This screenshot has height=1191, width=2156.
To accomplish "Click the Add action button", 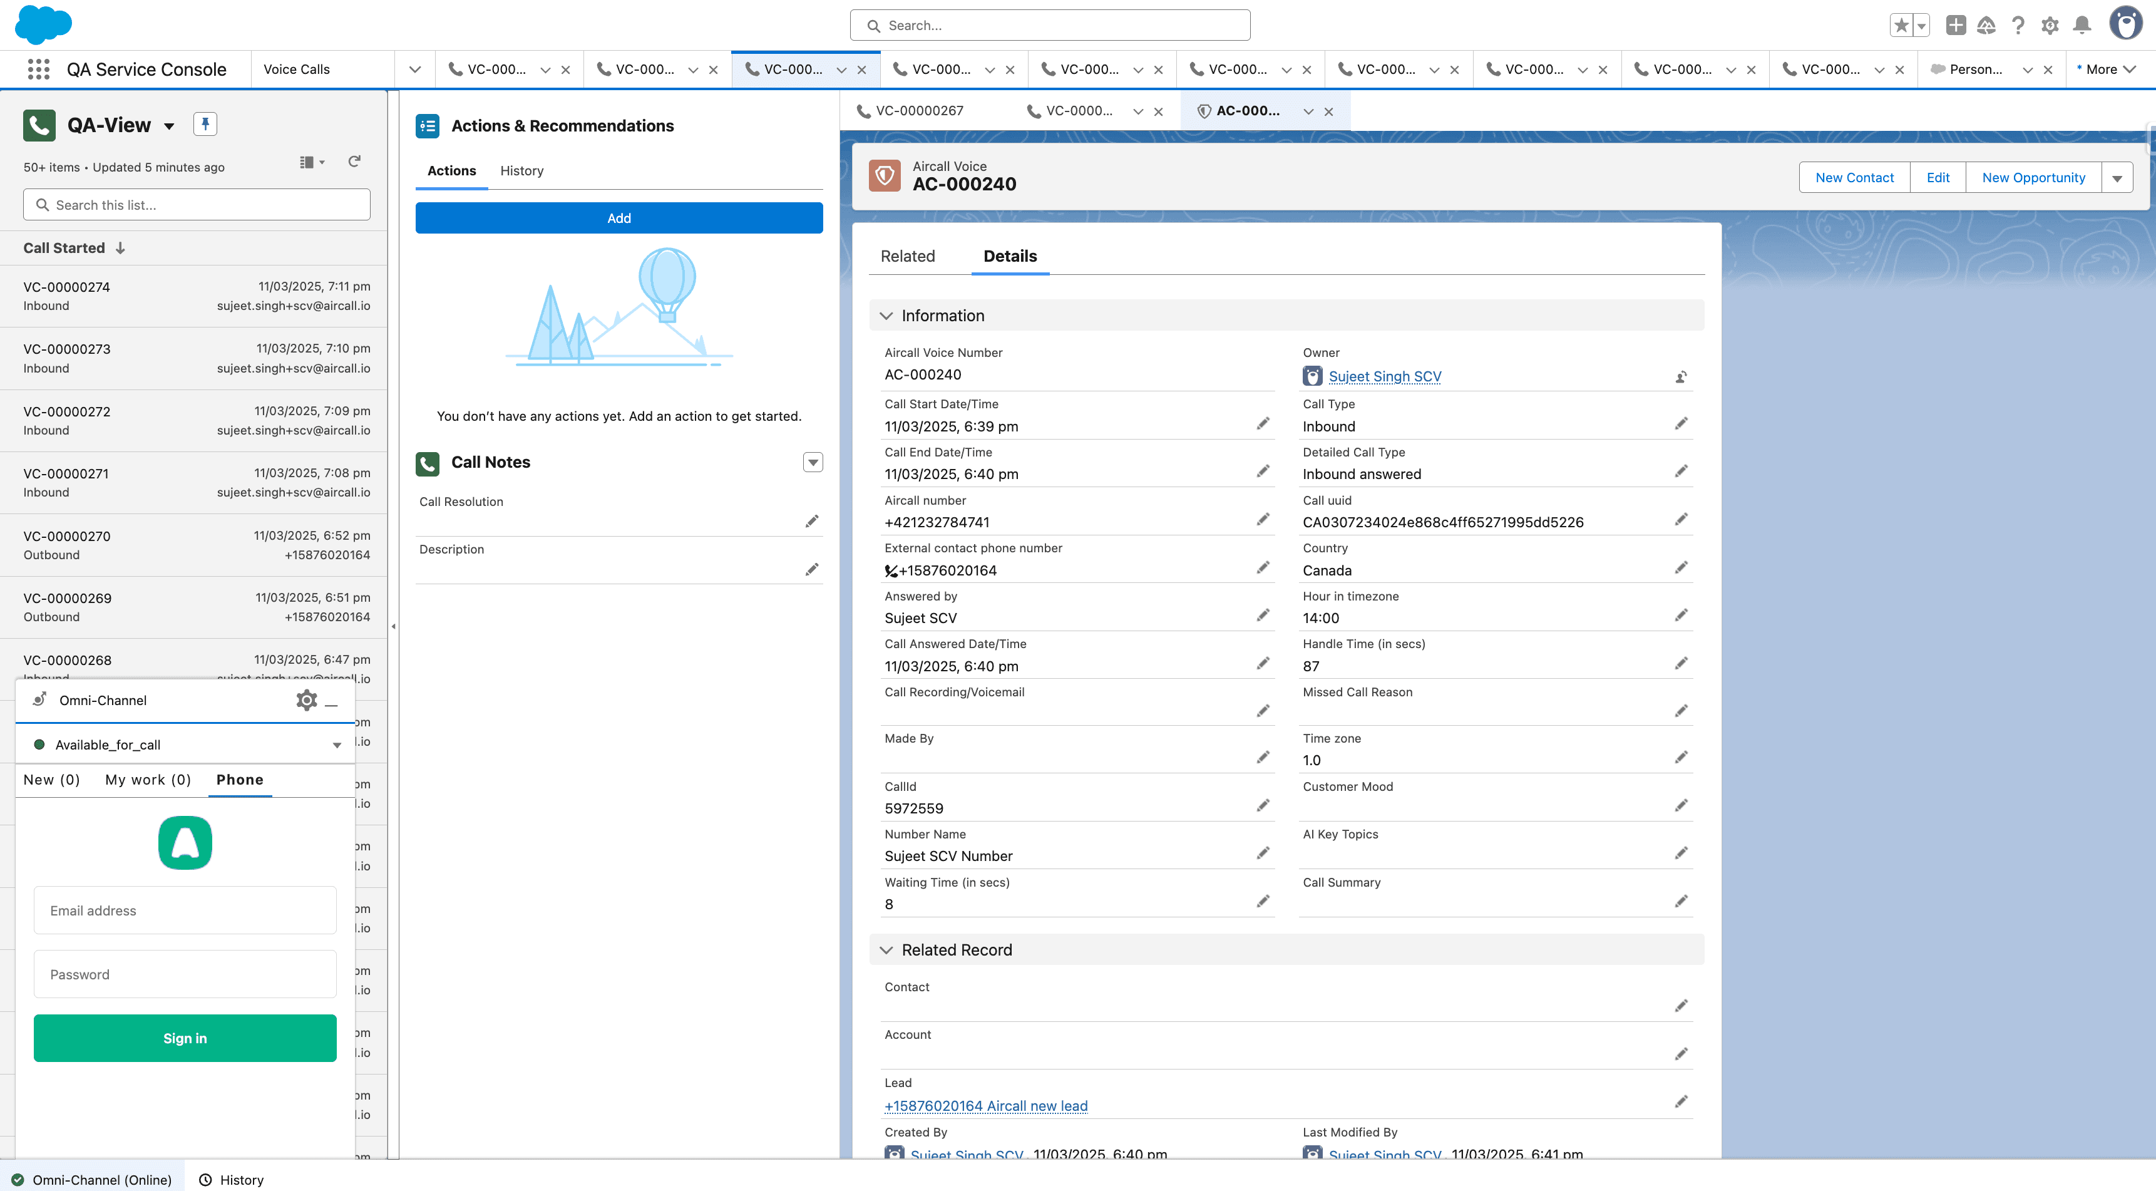I will pyautogui.click(x=619, y=218).
